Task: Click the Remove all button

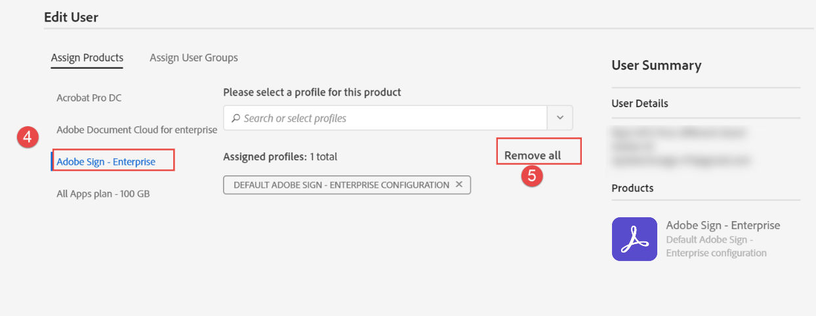Action: pos(533,156)
